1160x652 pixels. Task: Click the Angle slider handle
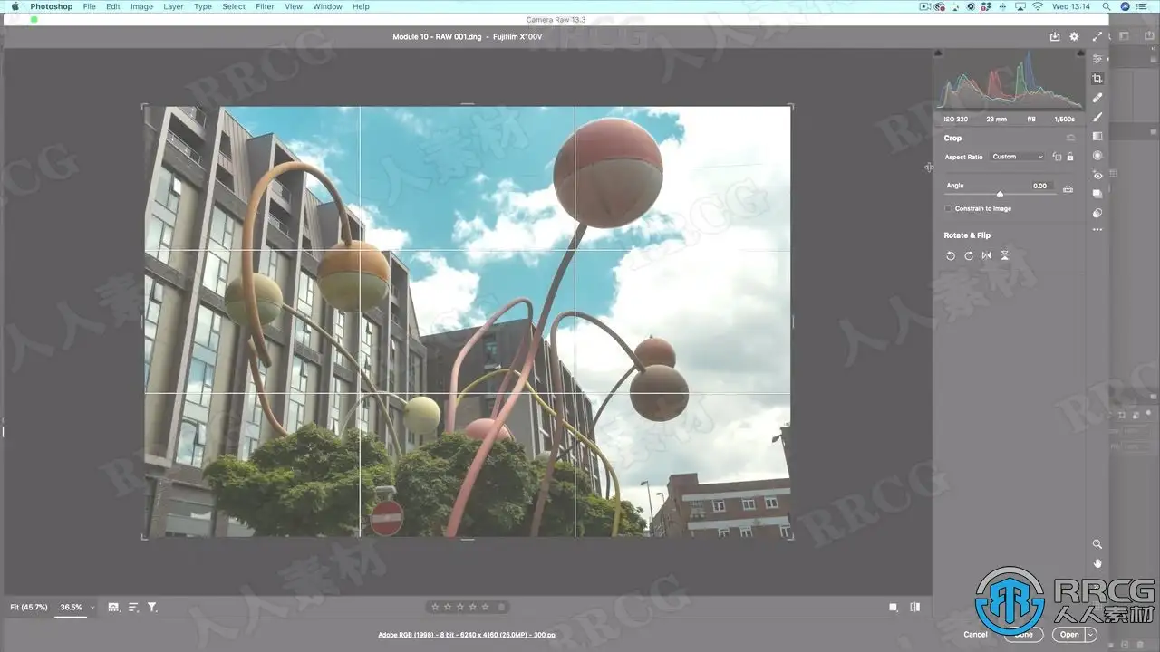coord(1000,194)
